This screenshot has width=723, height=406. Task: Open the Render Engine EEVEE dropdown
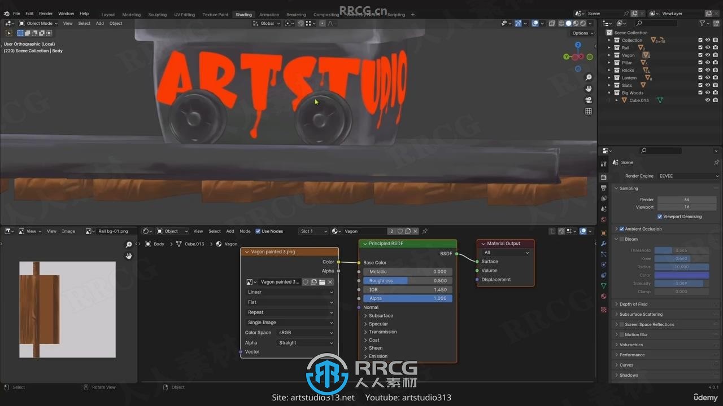pos(689,176)
